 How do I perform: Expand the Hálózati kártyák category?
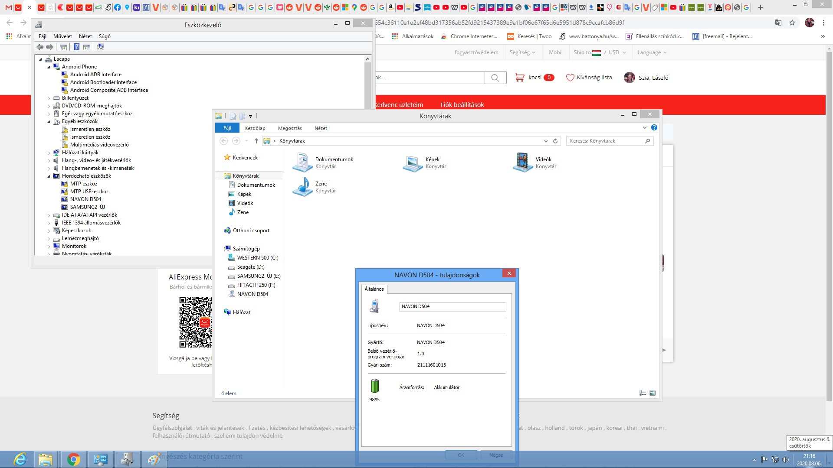(x=49, y=153)
